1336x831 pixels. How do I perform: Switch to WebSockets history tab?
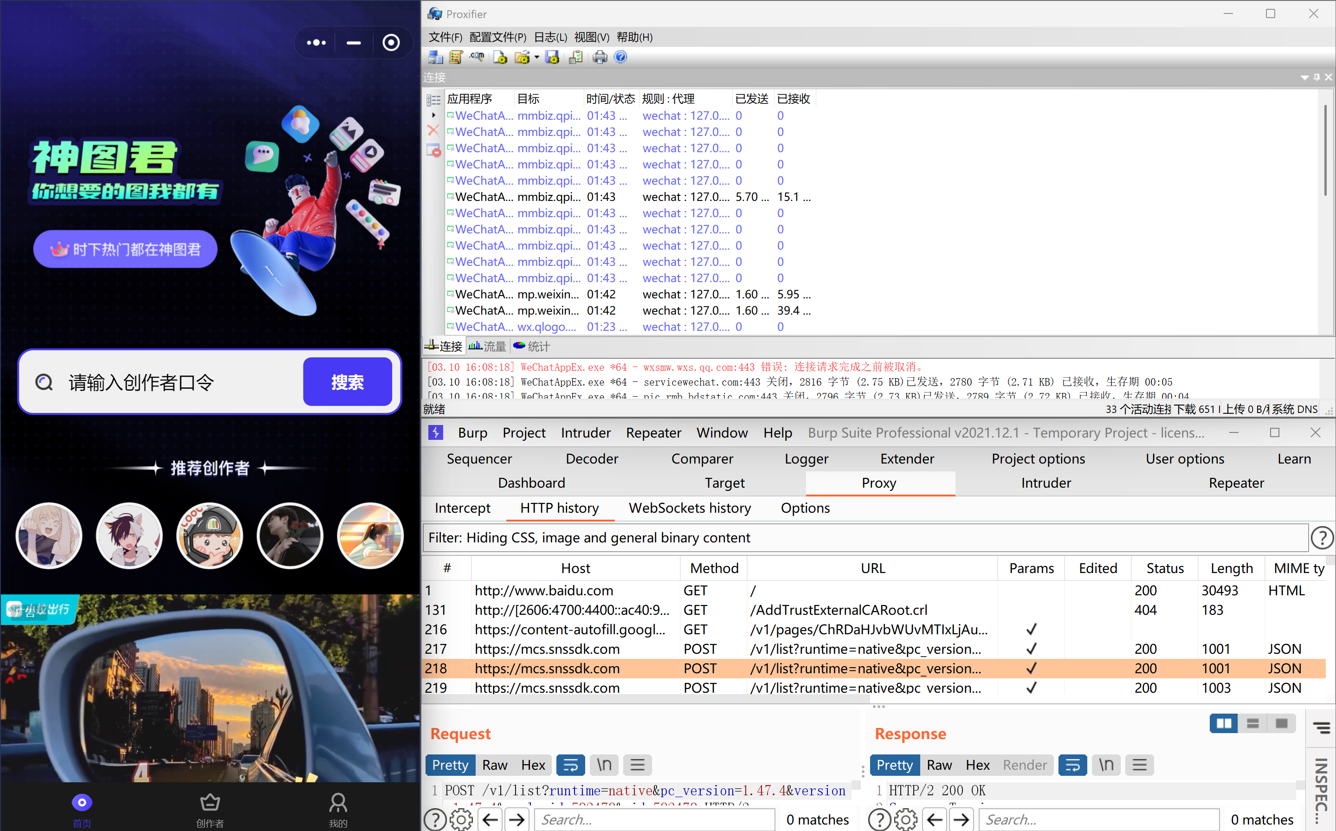click(x=689, y=508)
